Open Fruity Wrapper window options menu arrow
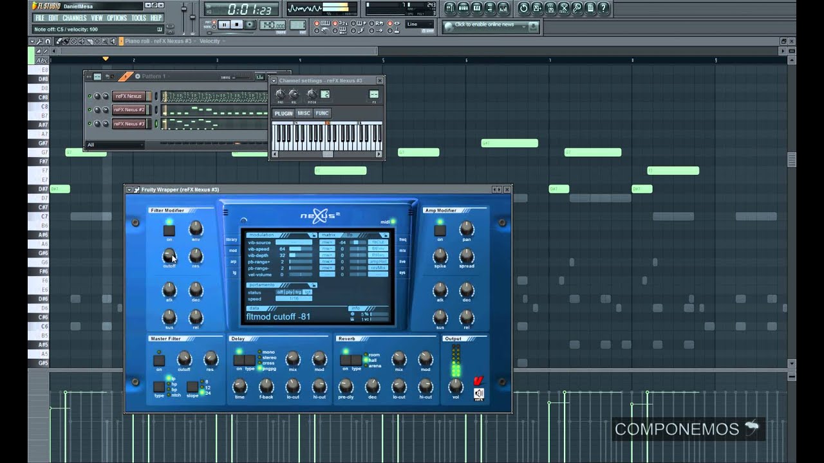 (129, 190)
